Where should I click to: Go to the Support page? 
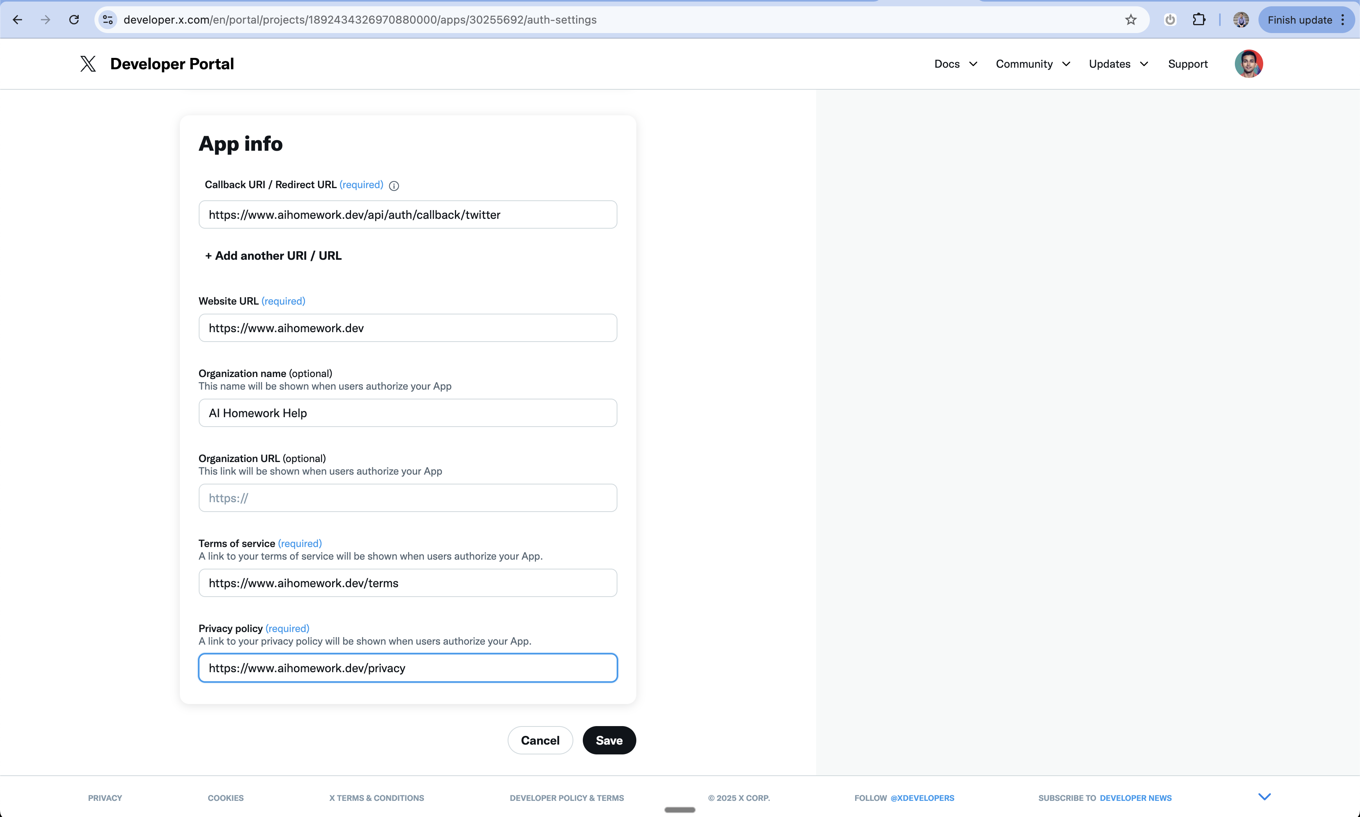1187,64
